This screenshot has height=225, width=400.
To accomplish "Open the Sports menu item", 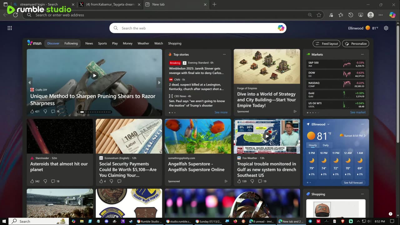I will 102,43.
